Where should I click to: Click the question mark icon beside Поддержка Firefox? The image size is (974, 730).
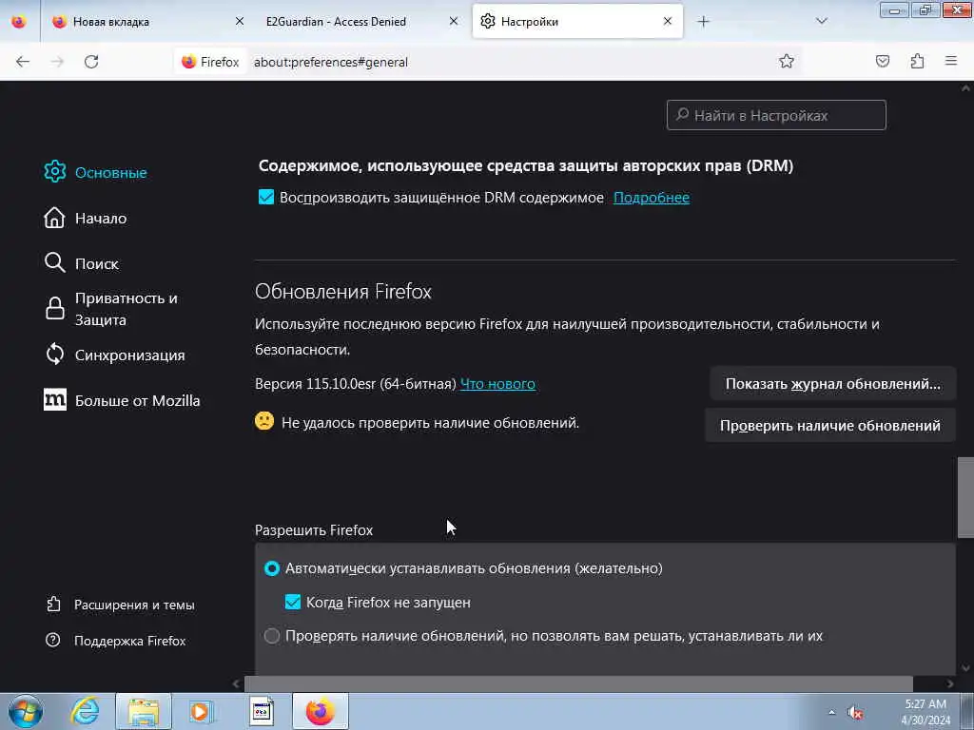click(53, 640)
